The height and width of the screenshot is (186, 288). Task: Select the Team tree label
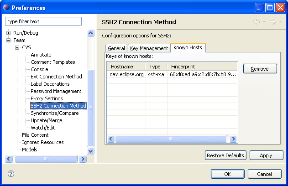click(19, 40)
